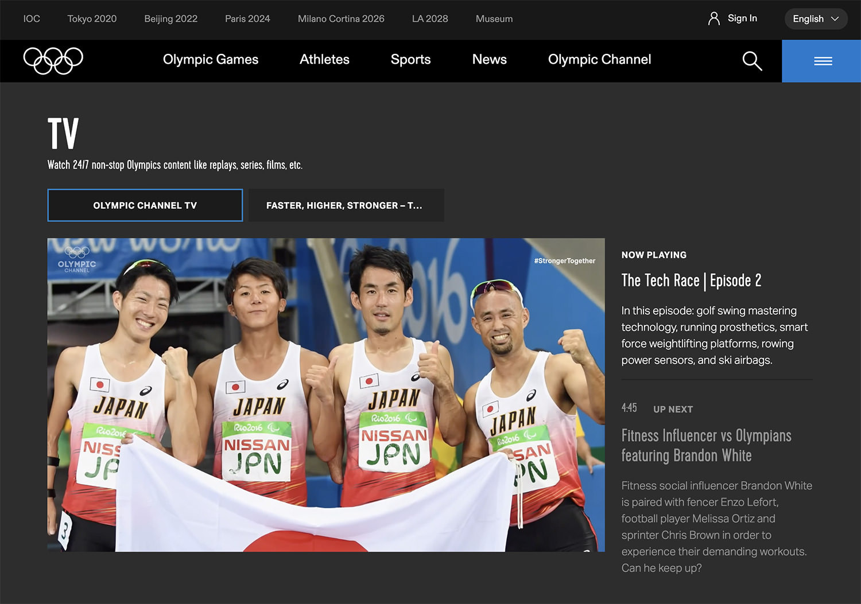861x604 pixels.
Task: Open Olympic Games menu
Action: pyautogui.click(x=211, y=60)
